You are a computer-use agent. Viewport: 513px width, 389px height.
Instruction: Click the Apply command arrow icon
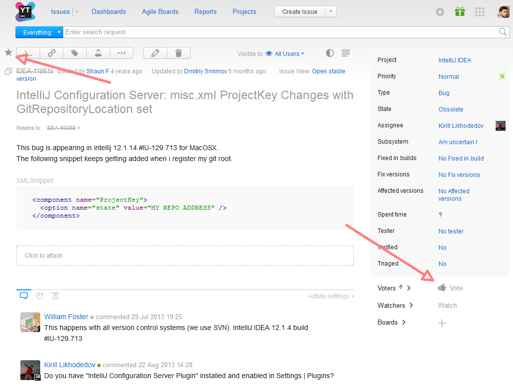tap(28, 53)
